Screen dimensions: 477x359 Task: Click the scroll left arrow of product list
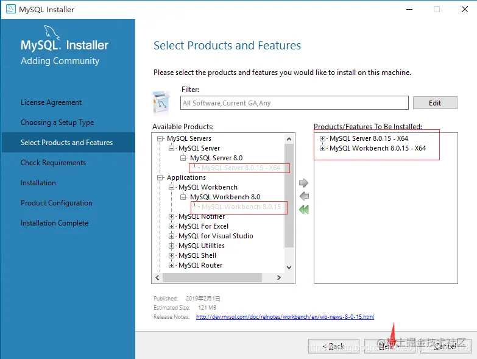157,277
